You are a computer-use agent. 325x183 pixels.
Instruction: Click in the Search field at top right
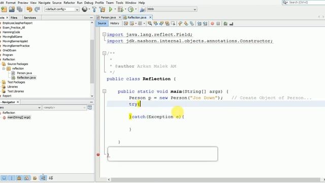point(306,2)
